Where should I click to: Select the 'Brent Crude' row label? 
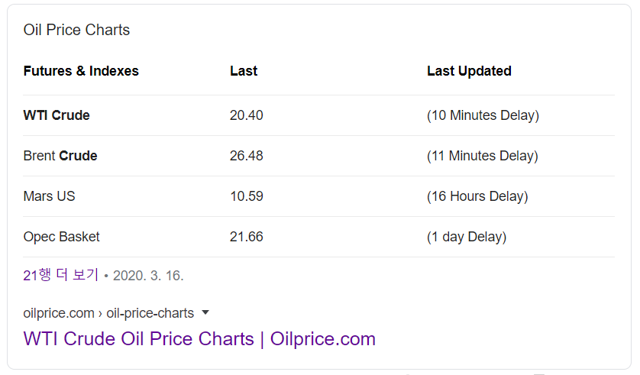60,156
